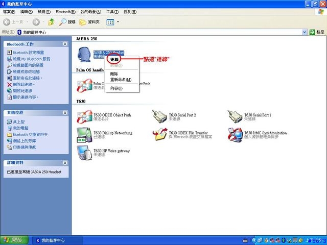This screenshot has width=327, height=245.
Task: Collapse the 詳細資料 panel
Action: [65, 163]
